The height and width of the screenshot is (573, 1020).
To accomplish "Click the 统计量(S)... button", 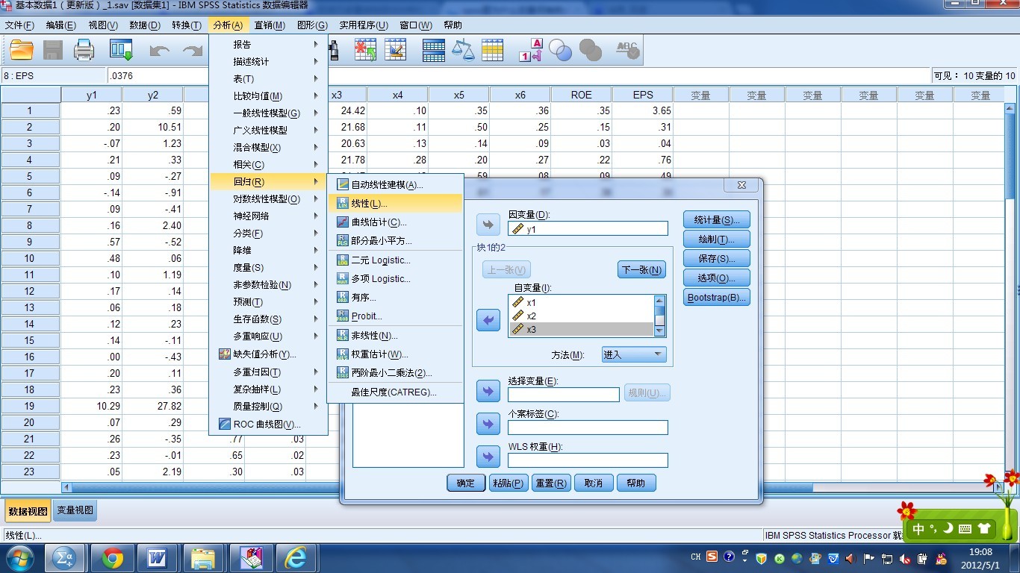I will 717,219.
